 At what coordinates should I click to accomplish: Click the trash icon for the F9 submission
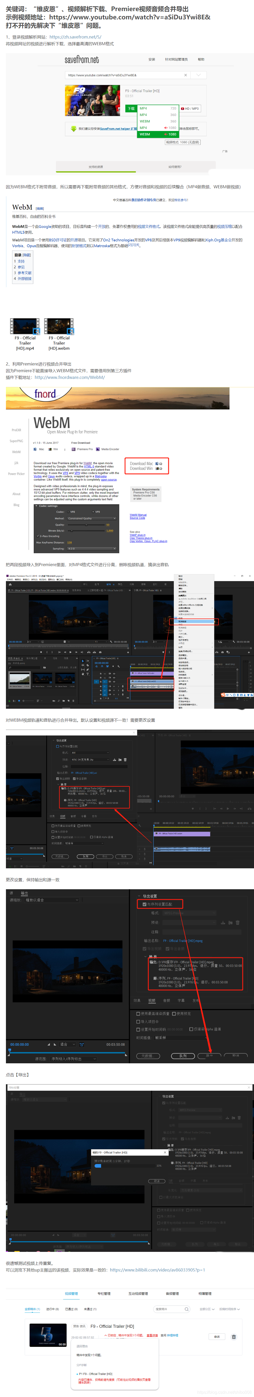coord(234,1337)
